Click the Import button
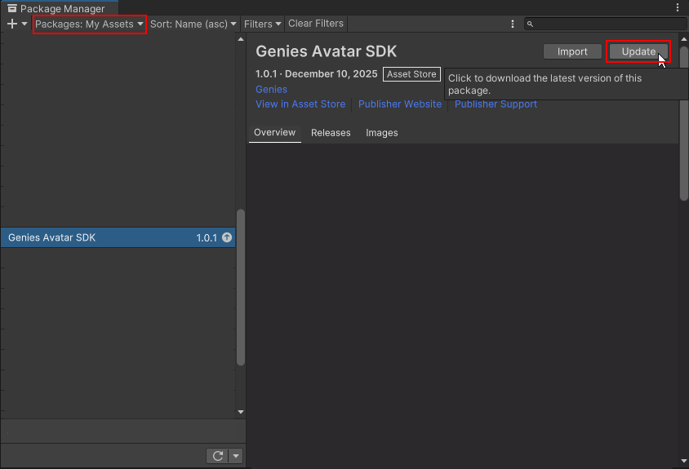This screenshot has height=469, width=689. (x=572, y=51)
